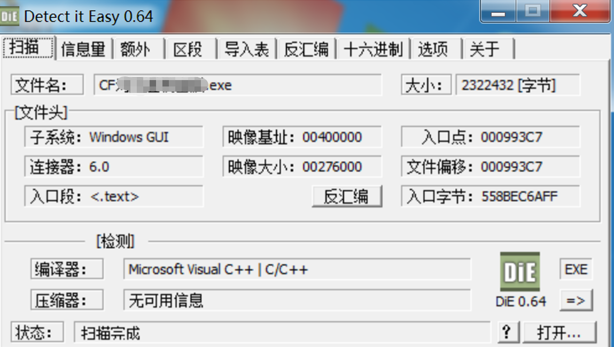Open the 信息里 tab
Image resolution: width=614 pixels, height=347 pixels.
(x=83, y=49)
